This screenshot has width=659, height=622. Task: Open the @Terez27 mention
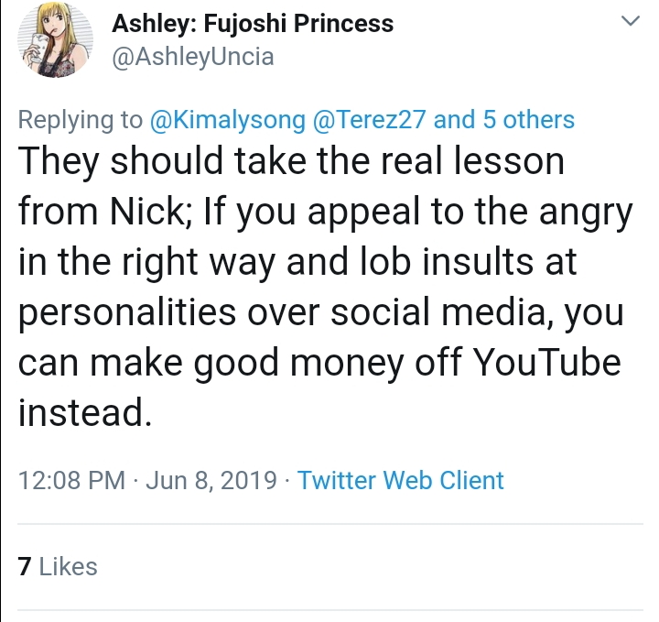(x=369, y=119)
